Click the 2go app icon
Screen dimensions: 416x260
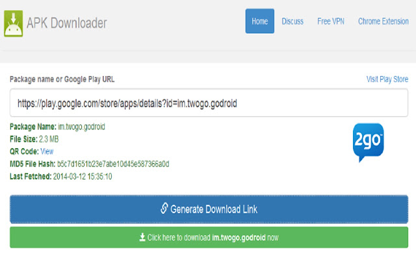(x=368, y=142)
